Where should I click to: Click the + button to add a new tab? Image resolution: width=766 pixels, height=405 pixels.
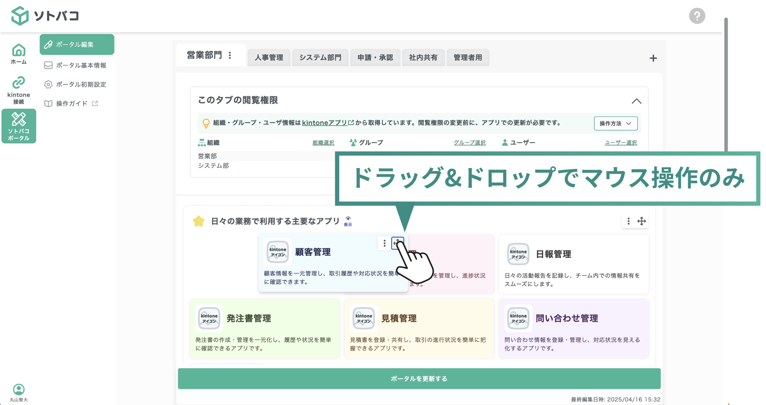tap(653, 58)
